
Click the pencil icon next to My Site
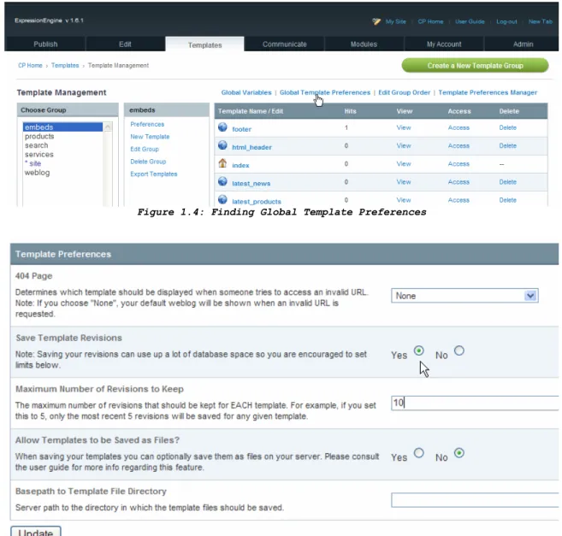pos(376,21)
